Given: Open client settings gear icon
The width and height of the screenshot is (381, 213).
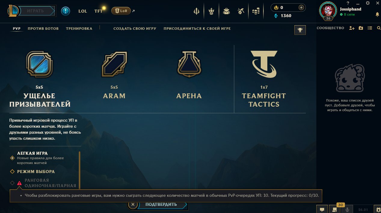Looking at the screenshot, I should point(367,3).
